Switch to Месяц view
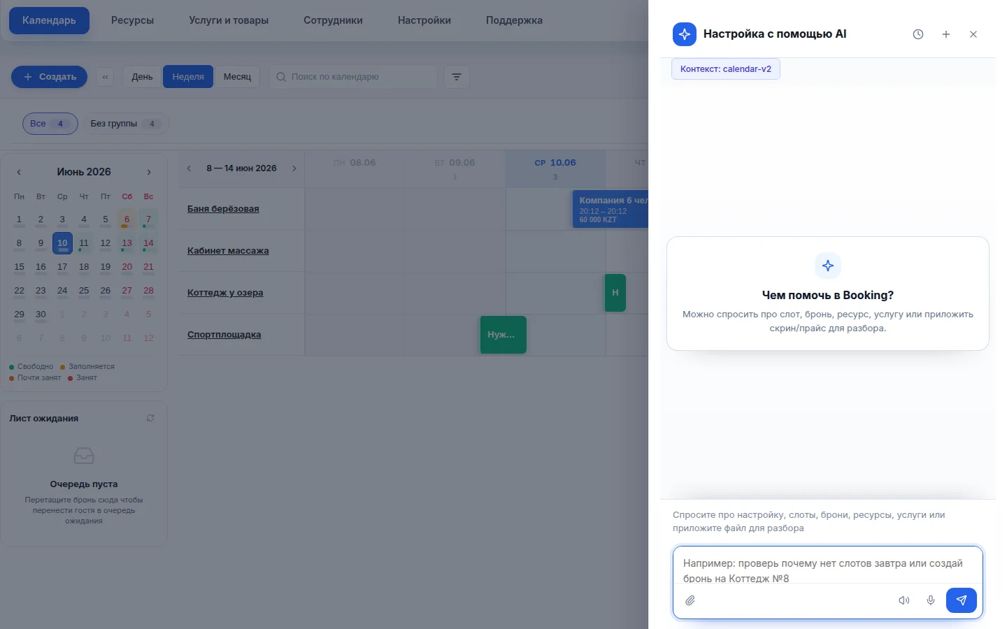Screen dimensions: 1007x629 click(x=237, y=77)
